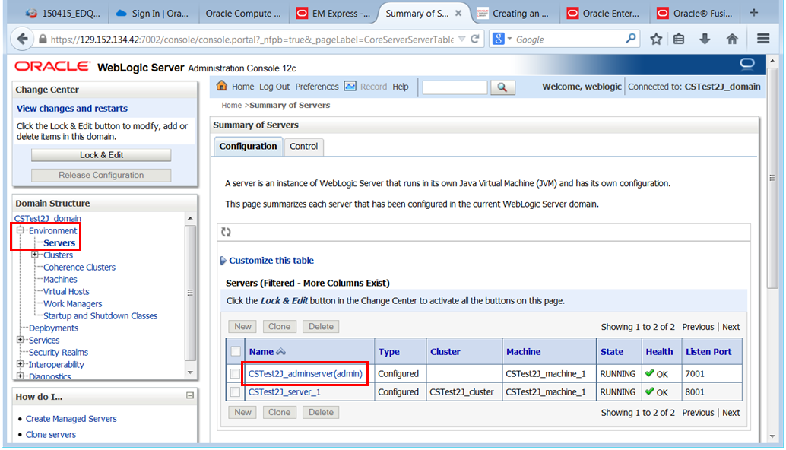Viewport: 786px width, 450px height.
Task: Switch to Sign In Oracle browser tab
Action: pyautogui.click(x=152, y=14)
